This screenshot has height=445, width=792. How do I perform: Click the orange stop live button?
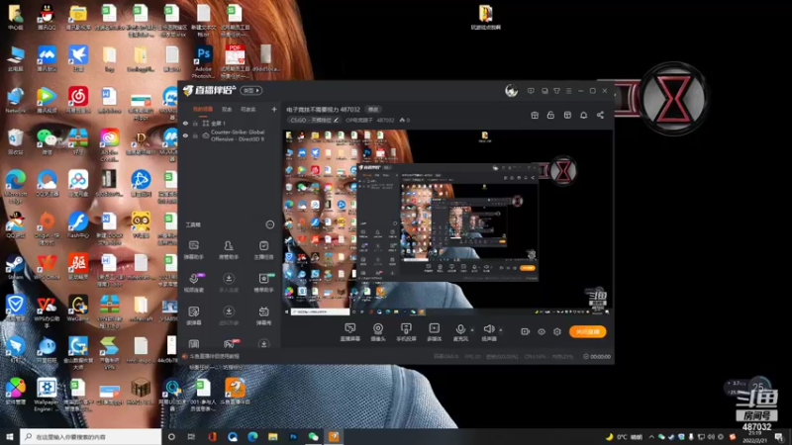[x=587, y=331]
